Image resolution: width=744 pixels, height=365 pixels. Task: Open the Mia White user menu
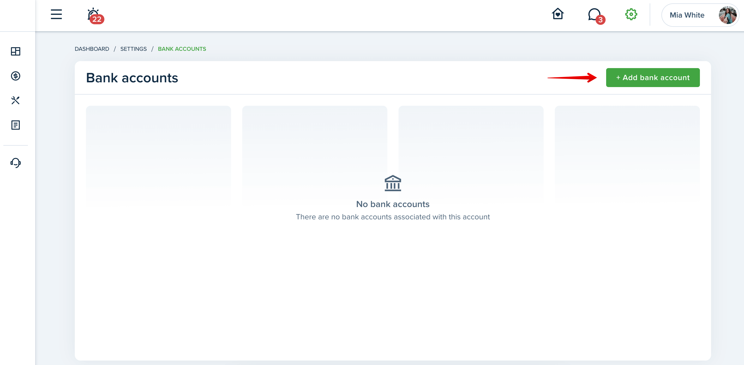[x=700, y=15]
